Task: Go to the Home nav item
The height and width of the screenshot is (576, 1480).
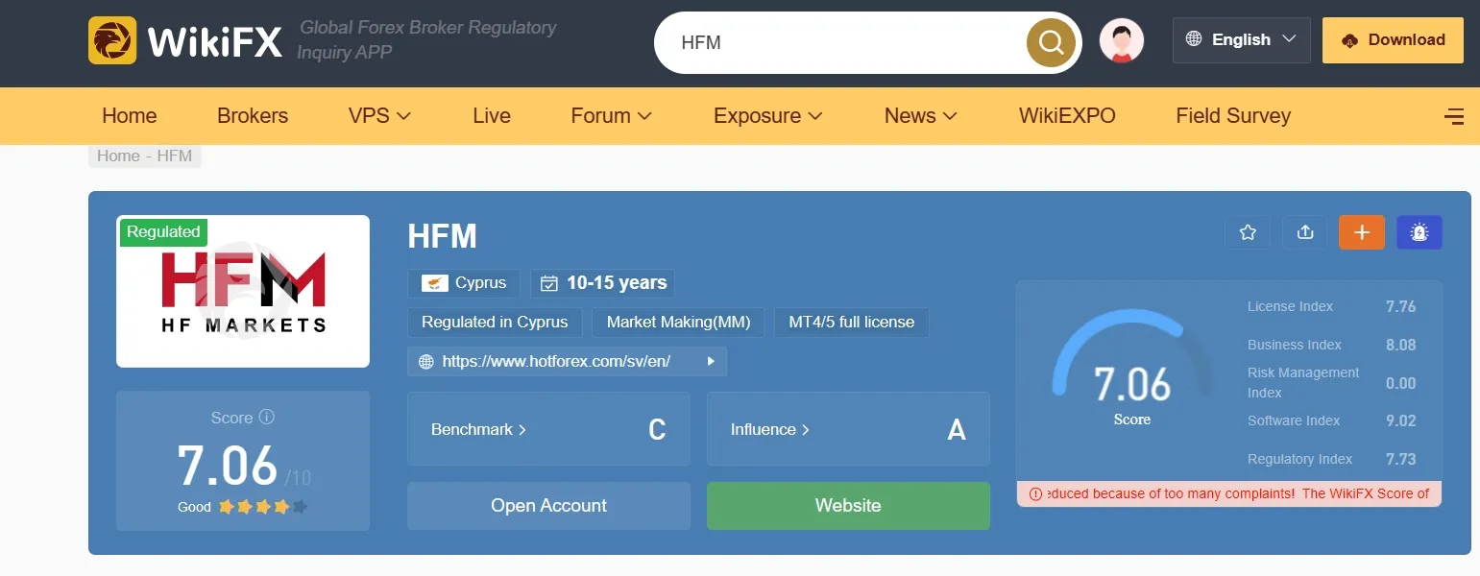Action: (129, 116)
